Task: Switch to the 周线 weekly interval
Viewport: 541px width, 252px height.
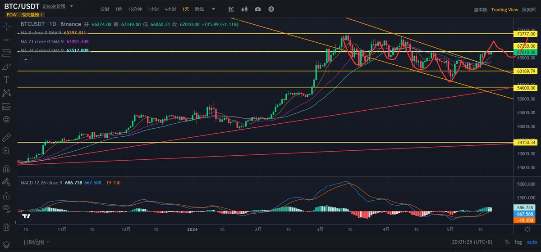Action: point(199,9)
